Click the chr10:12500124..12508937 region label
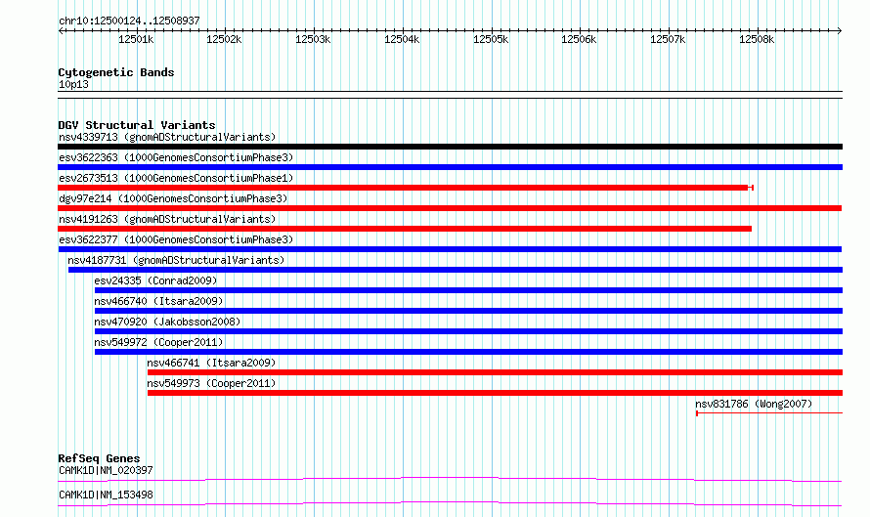The image size is (870, 517). coord(129,22)
